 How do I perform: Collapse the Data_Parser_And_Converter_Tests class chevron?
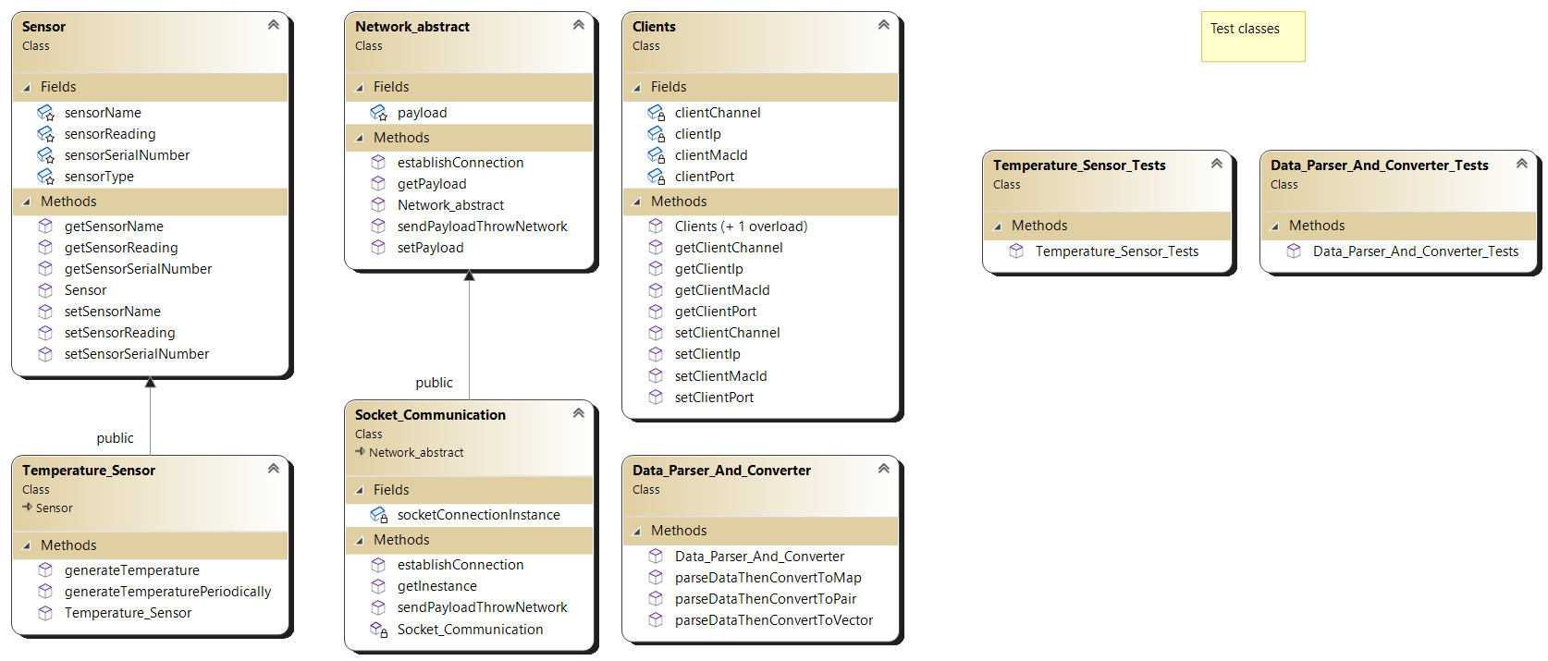tap(1522, 164)
